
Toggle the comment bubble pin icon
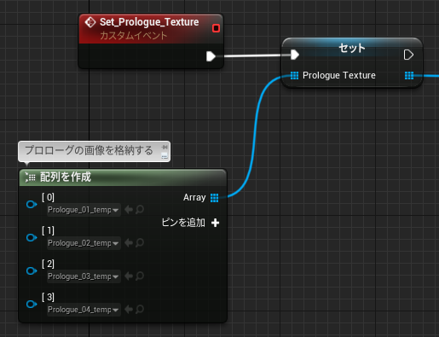[165, 147]
